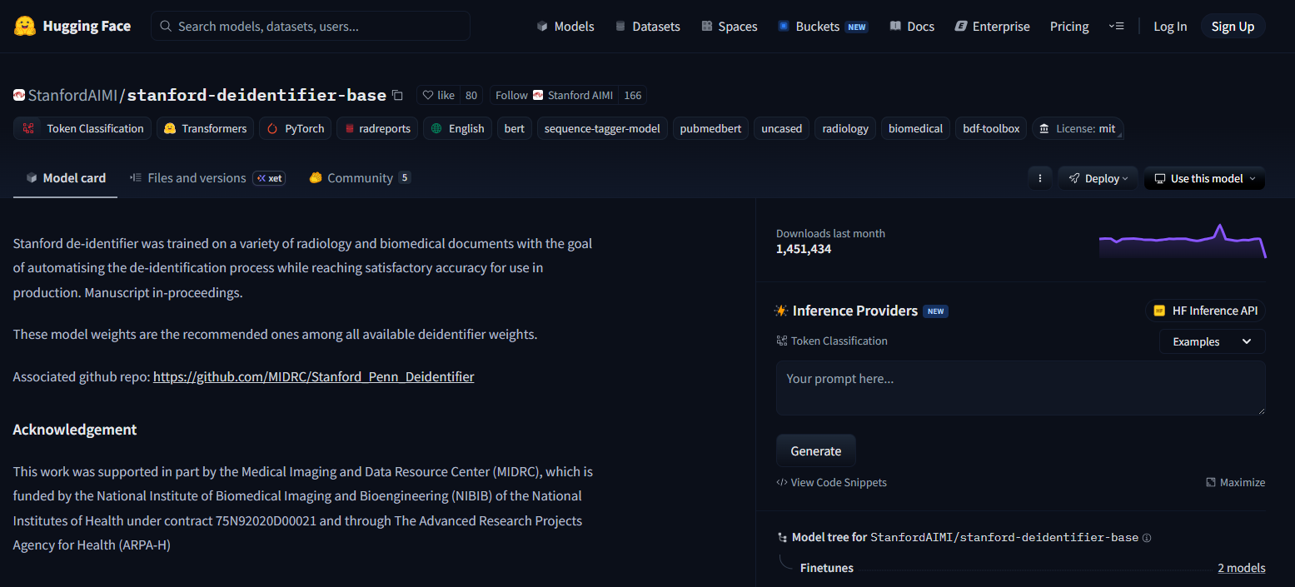1295x587 pixels.
Task: Open the expanded navigation menu icon
Action: 1117,27
